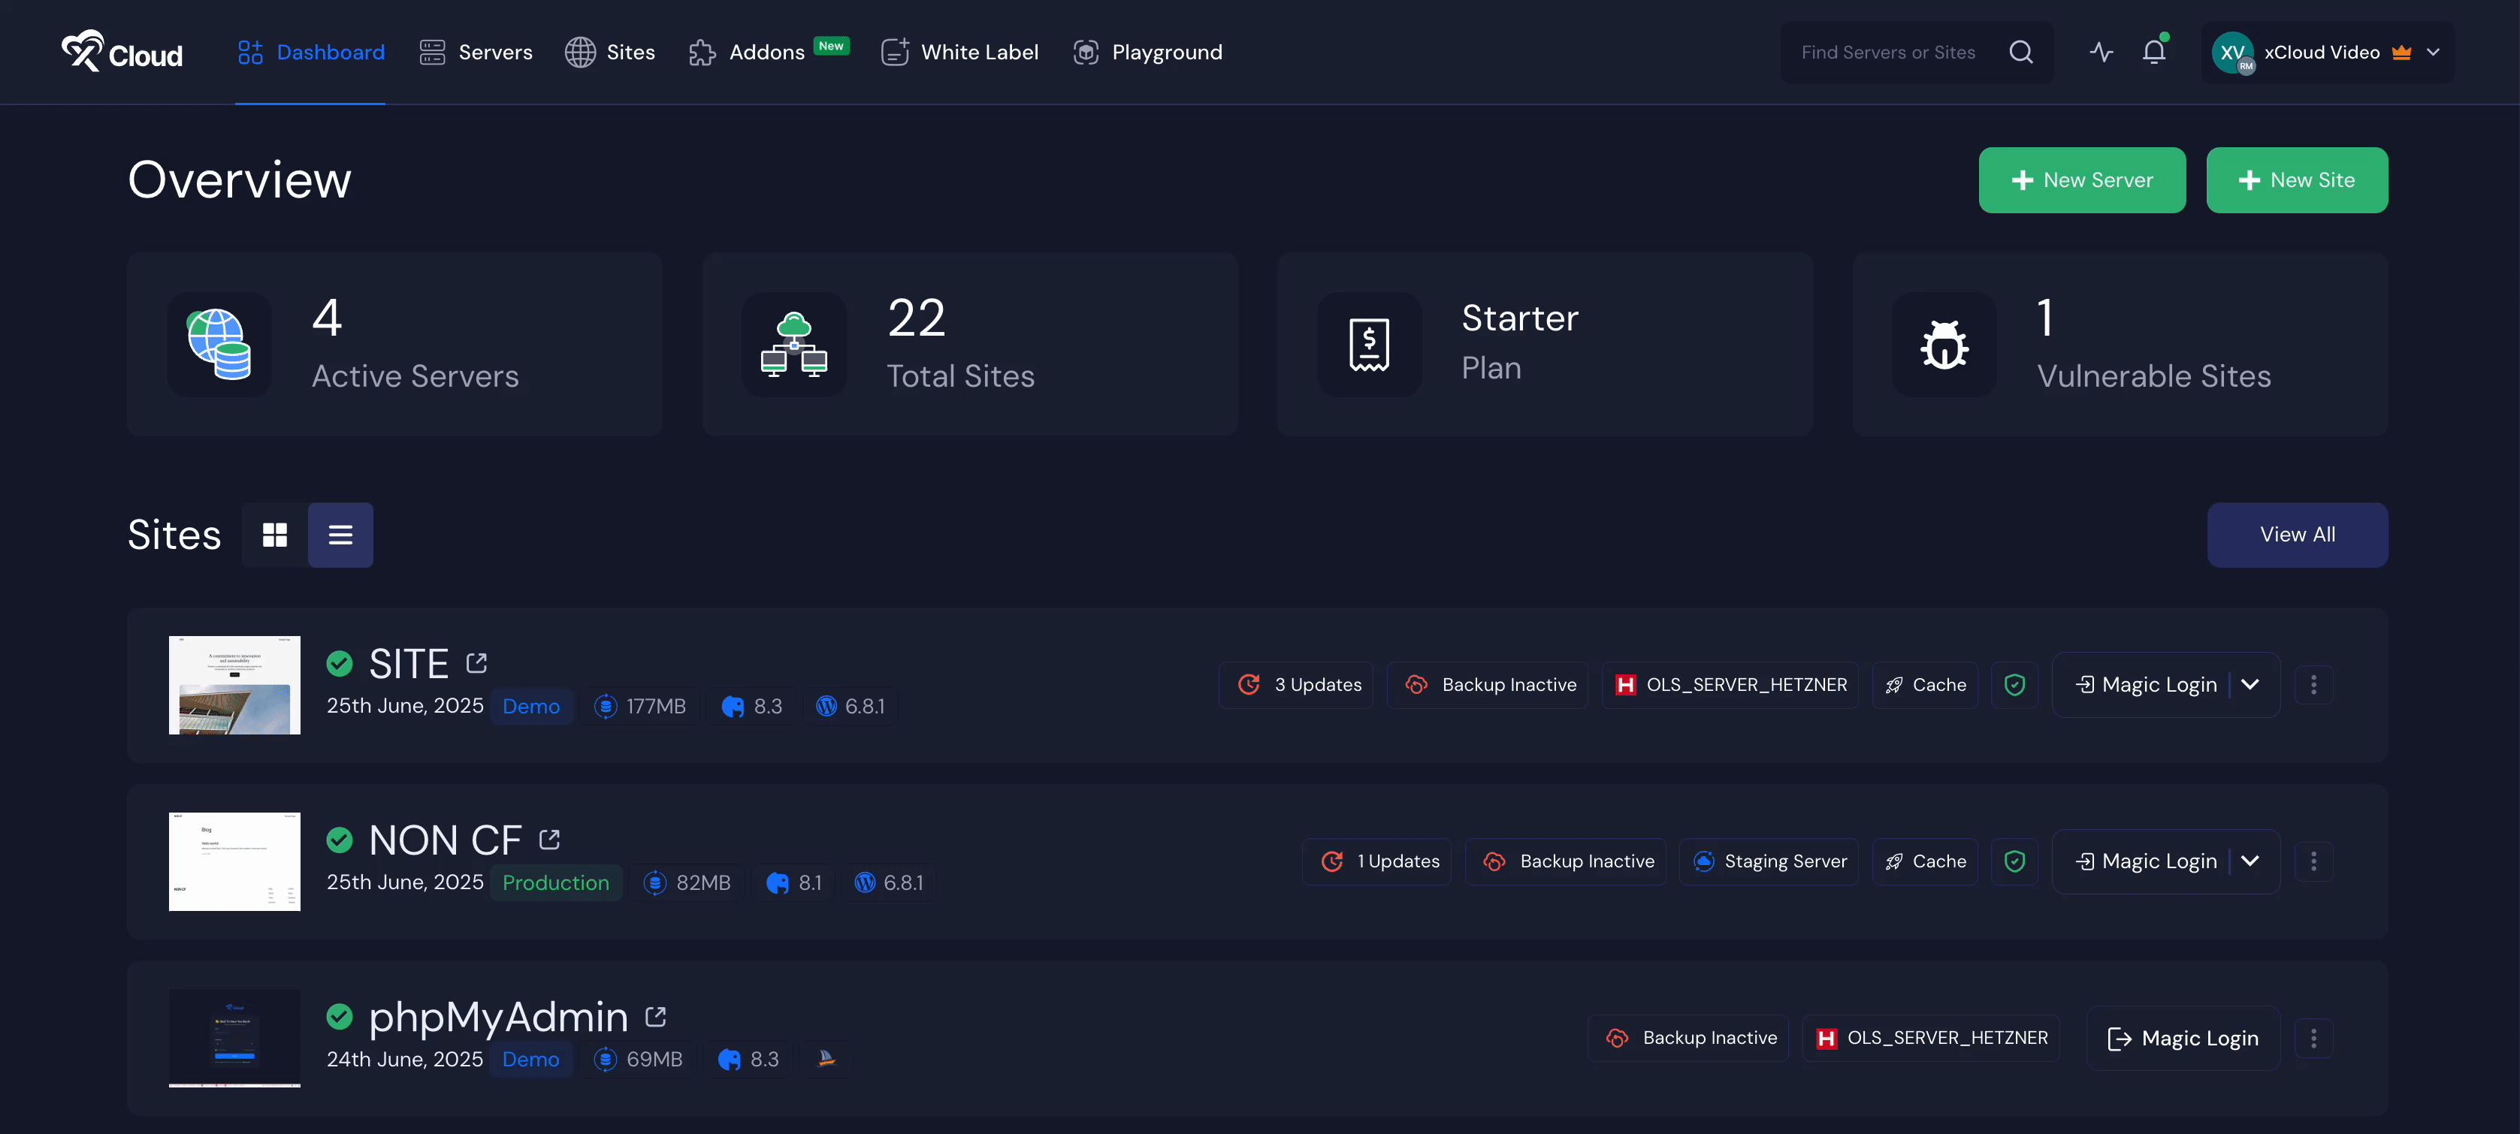Click Cache badge on SITE row
Image resolution: width=2520 pixels, height=1134 pixels.
pyautogui.click(x=1925, y=684)
